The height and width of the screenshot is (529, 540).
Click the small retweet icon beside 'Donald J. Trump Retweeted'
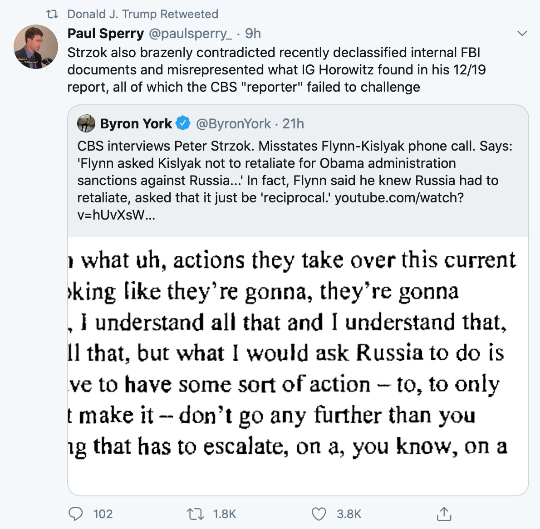click(53, 14)
